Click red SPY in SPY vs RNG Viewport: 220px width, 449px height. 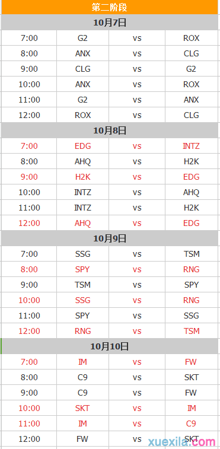pos(82,269)
